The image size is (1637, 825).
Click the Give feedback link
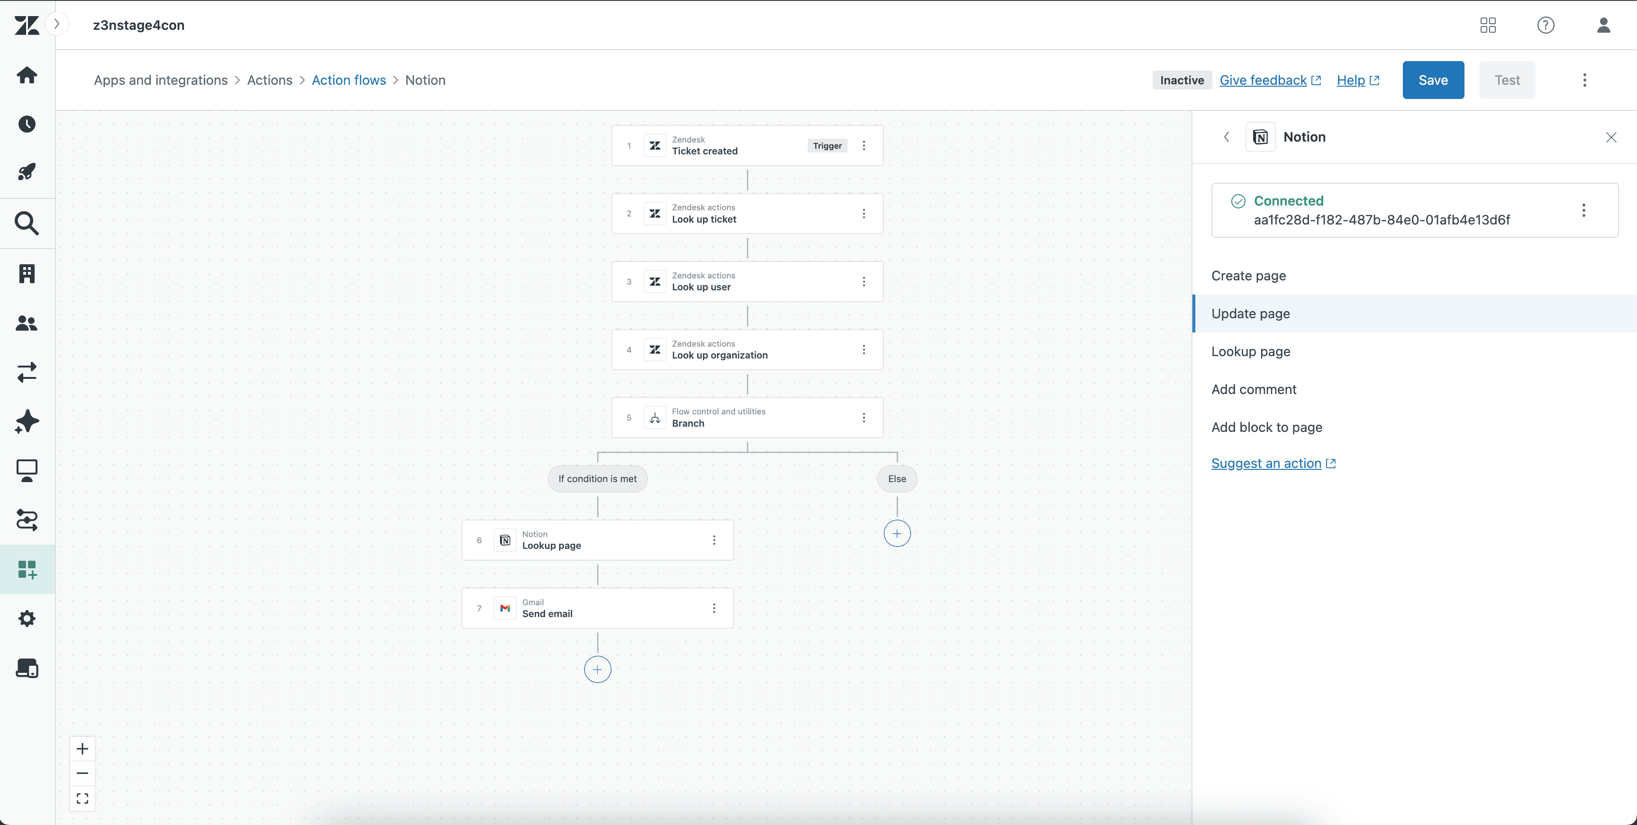pyautogui.click(x=1270, y=80)
